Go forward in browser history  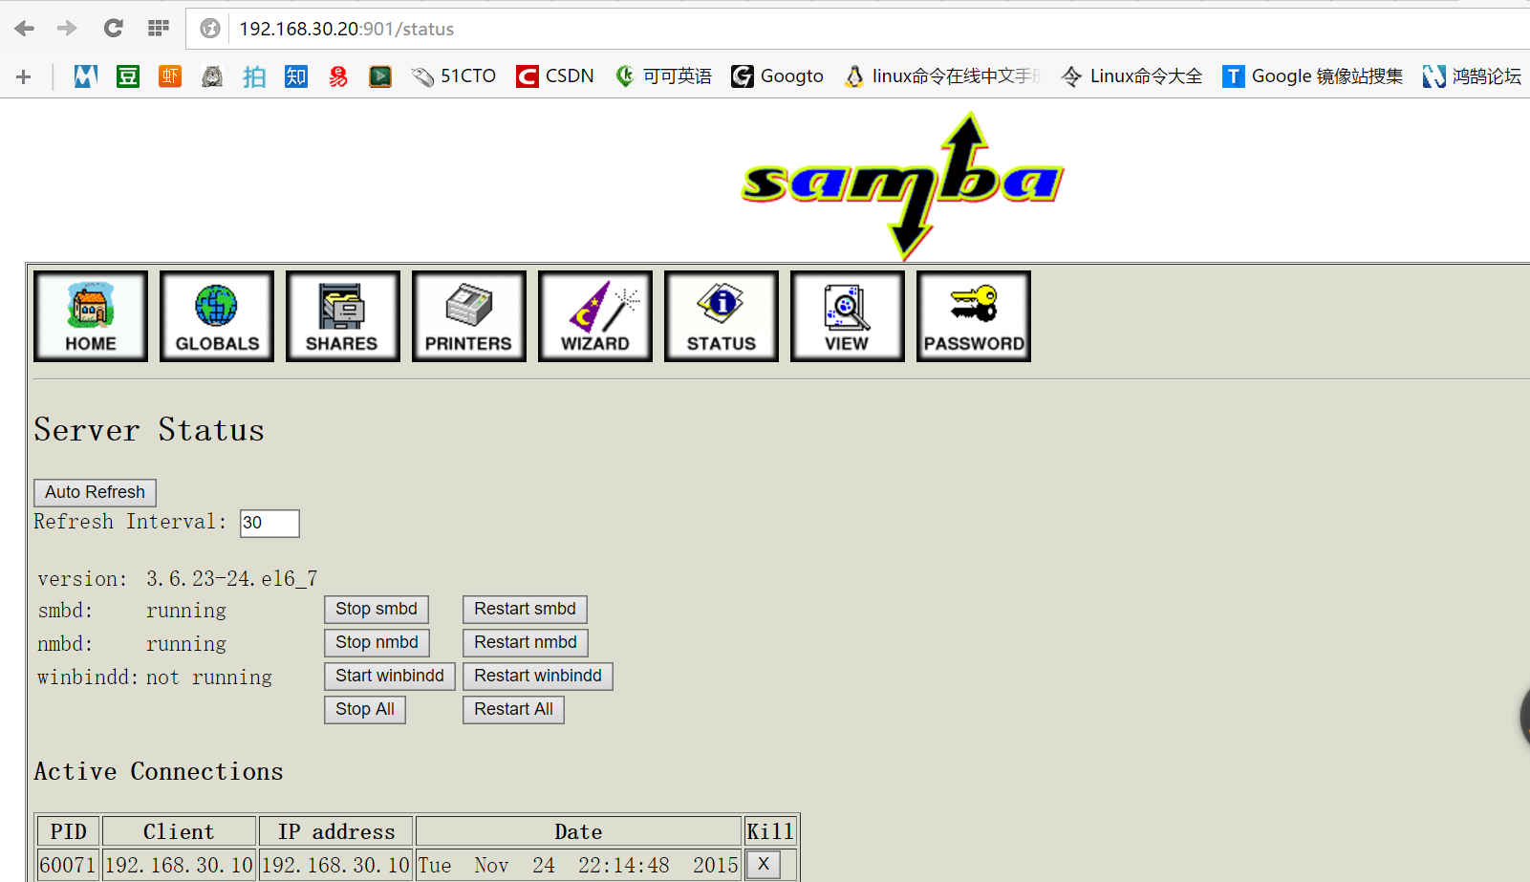(67, 29)
